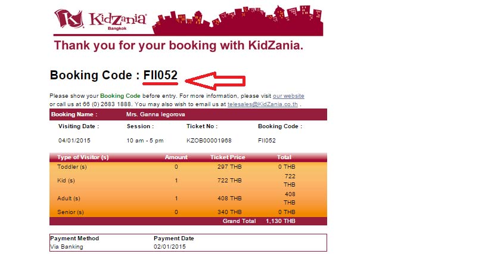Click the telesales@KidZania.co.th email link
Image resolution: width=491 pixels, height=254 pixels.
[x=262, y=104]
